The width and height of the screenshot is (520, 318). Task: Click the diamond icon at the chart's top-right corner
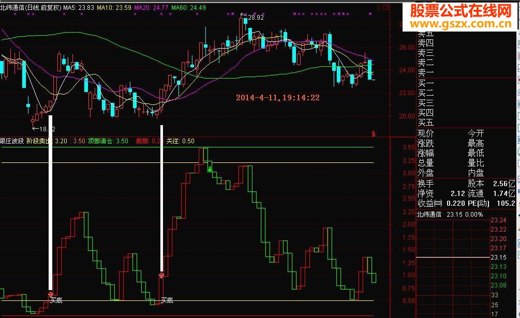click(379, 7)
